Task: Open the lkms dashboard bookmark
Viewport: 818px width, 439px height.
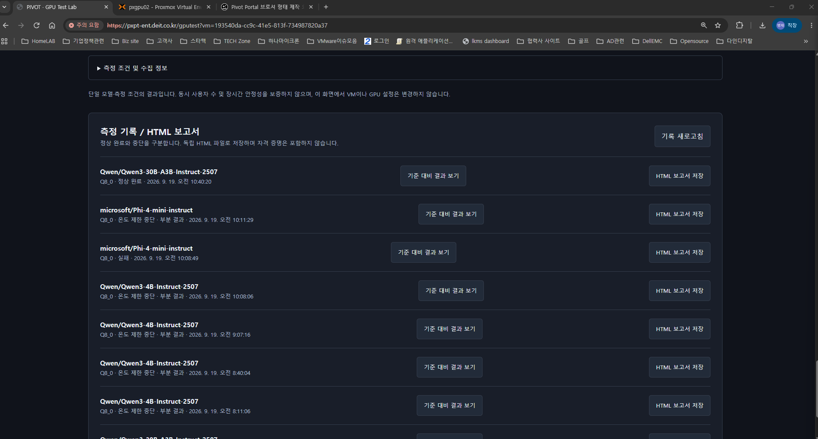Action: point(486,41)
